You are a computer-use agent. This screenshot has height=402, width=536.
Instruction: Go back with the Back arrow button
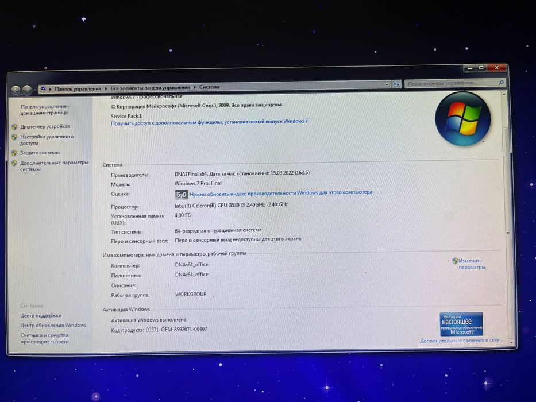coord(16,90)
